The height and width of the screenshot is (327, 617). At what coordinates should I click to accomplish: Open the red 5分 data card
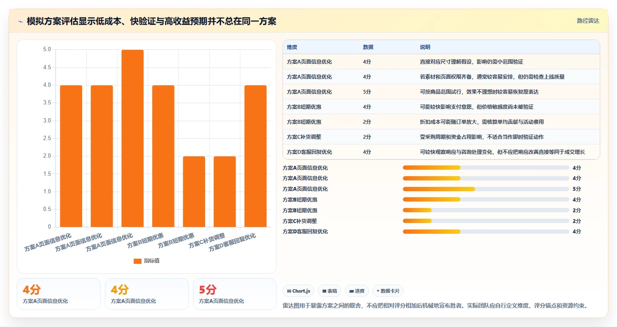[x=235, y=294]
